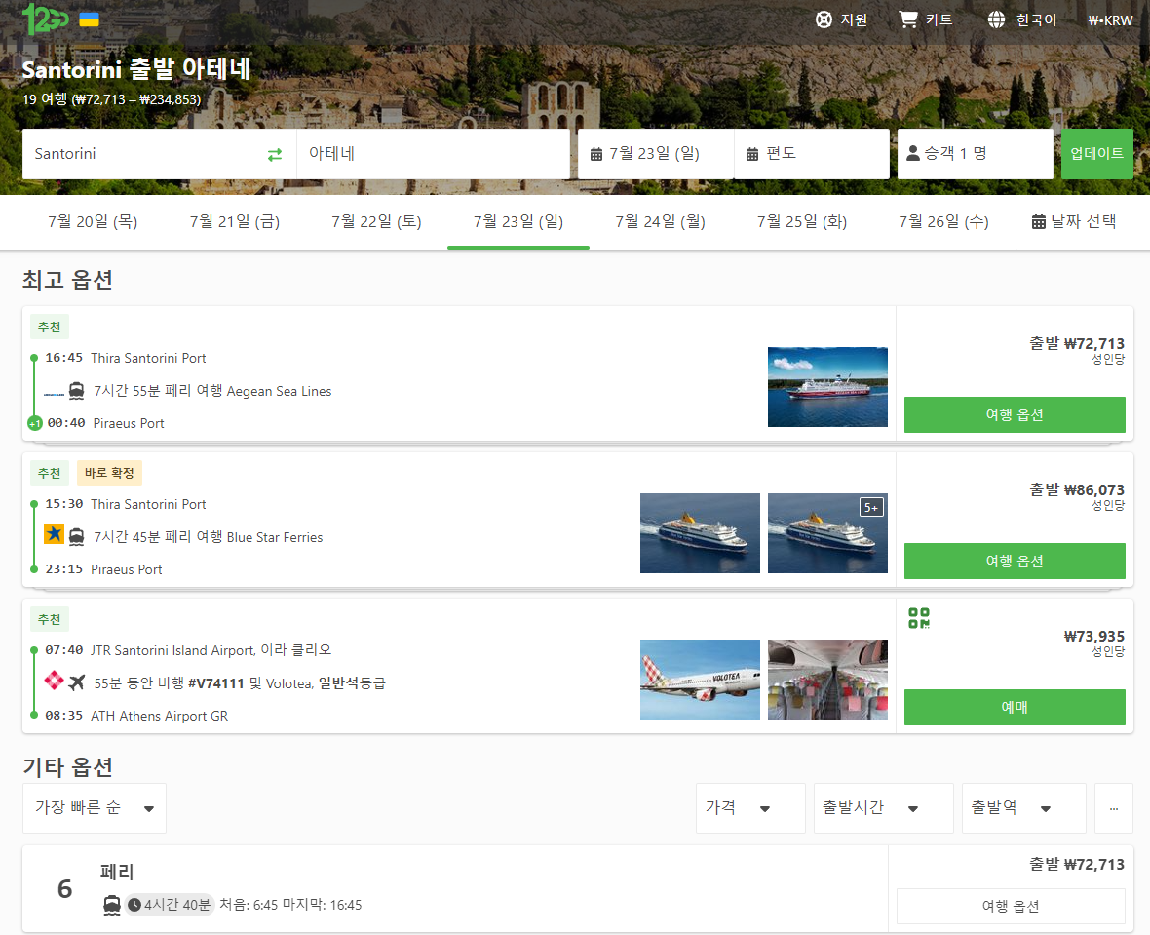
Task: Open the more filters ellipsis button
Action: (x=1113, y=808)
